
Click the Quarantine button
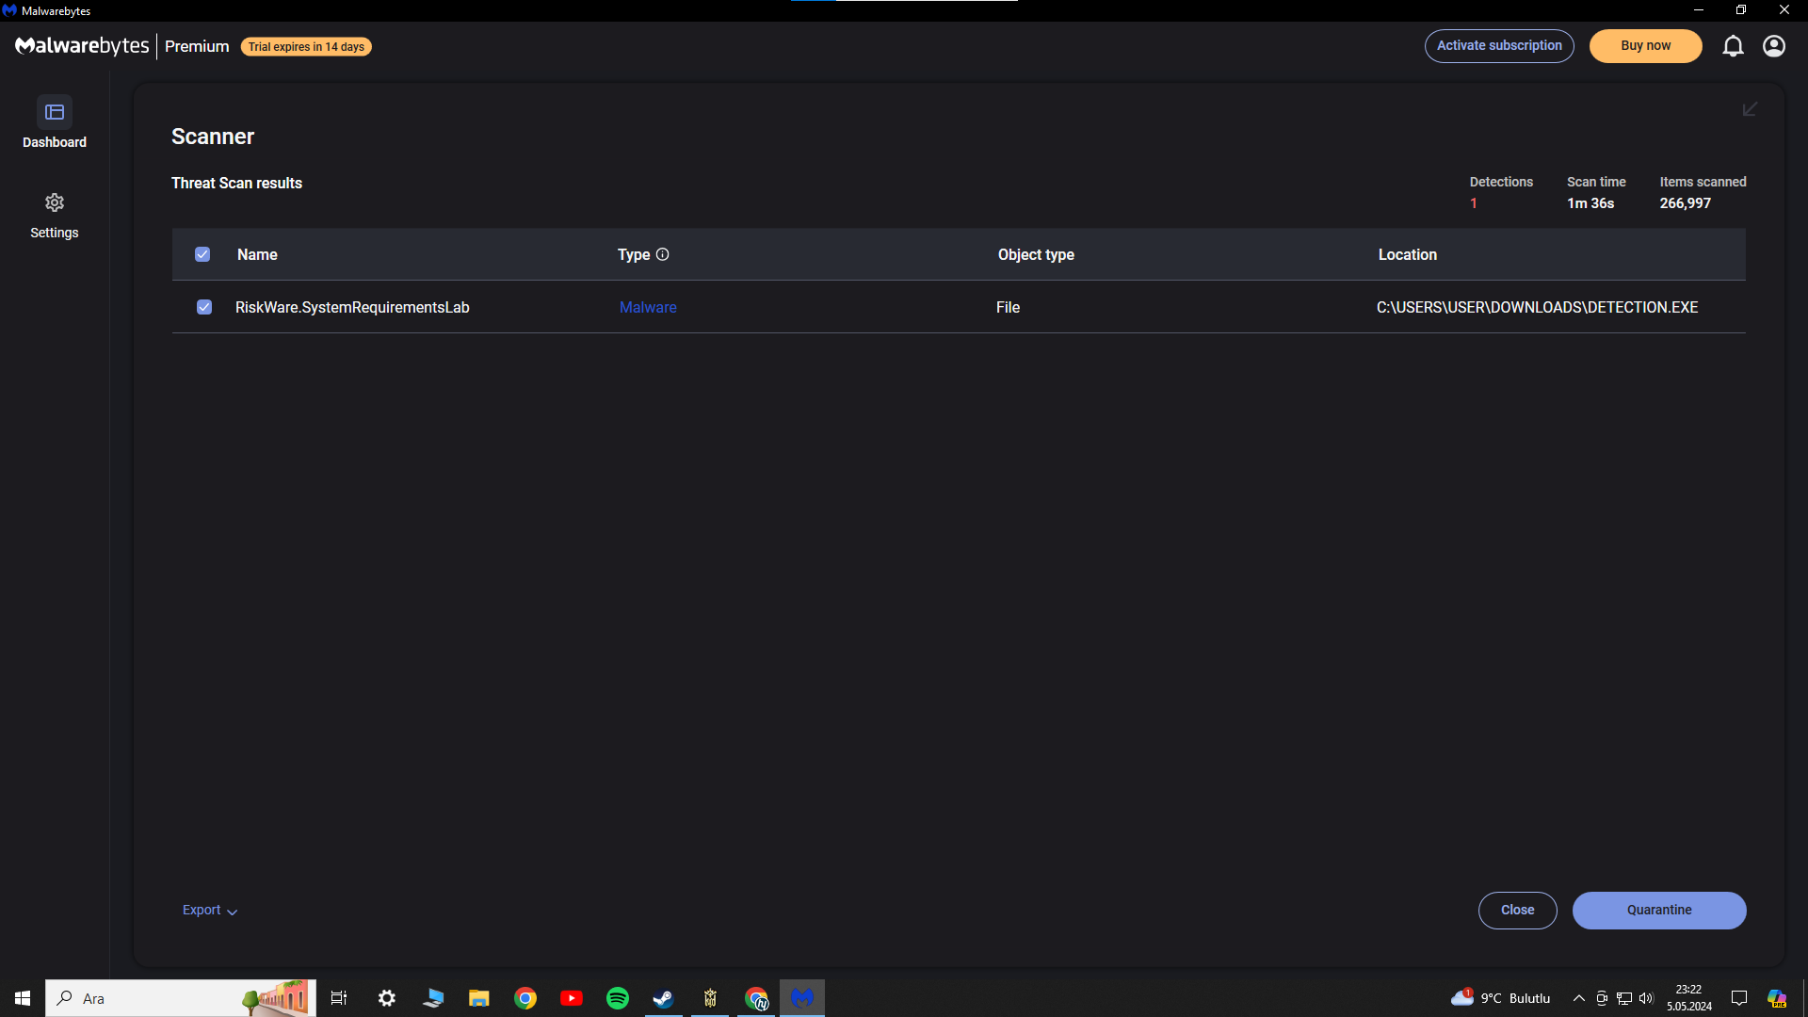[1659, 911]
